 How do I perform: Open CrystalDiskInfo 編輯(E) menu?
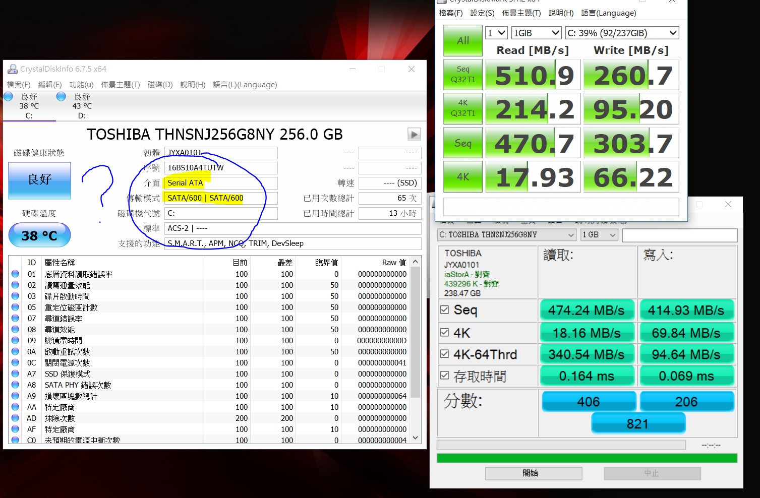click(x=50, y=85)
